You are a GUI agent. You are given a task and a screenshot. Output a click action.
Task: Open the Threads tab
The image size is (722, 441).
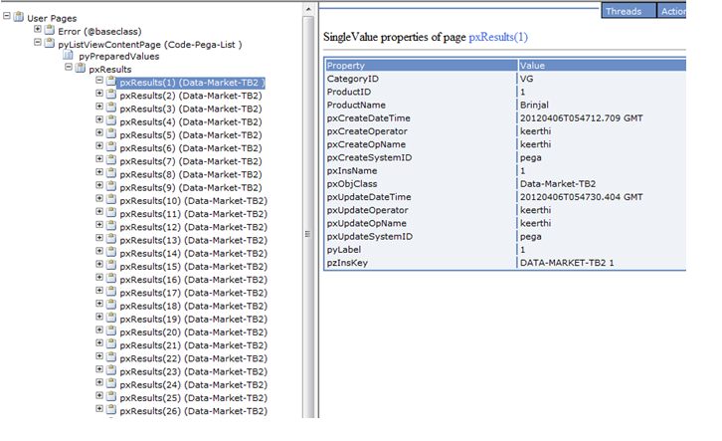pos(629,11)
